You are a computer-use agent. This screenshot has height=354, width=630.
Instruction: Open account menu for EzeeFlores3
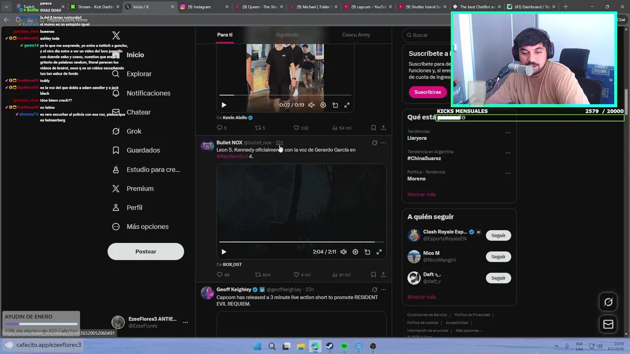pos(150,322)
